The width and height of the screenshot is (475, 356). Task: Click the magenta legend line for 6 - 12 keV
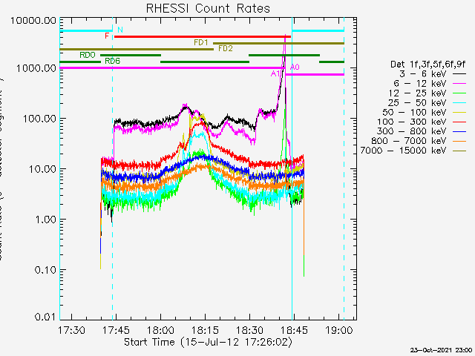459,83
